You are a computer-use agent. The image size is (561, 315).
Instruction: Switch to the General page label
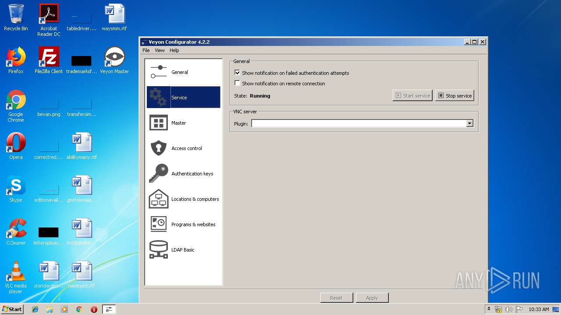click(180, 72)
